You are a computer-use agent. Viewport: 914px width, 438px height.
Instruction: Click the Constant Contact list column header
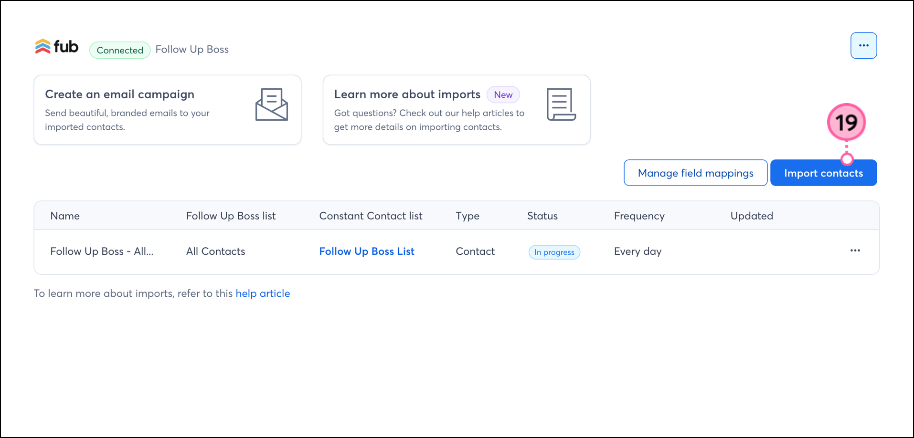371,216
